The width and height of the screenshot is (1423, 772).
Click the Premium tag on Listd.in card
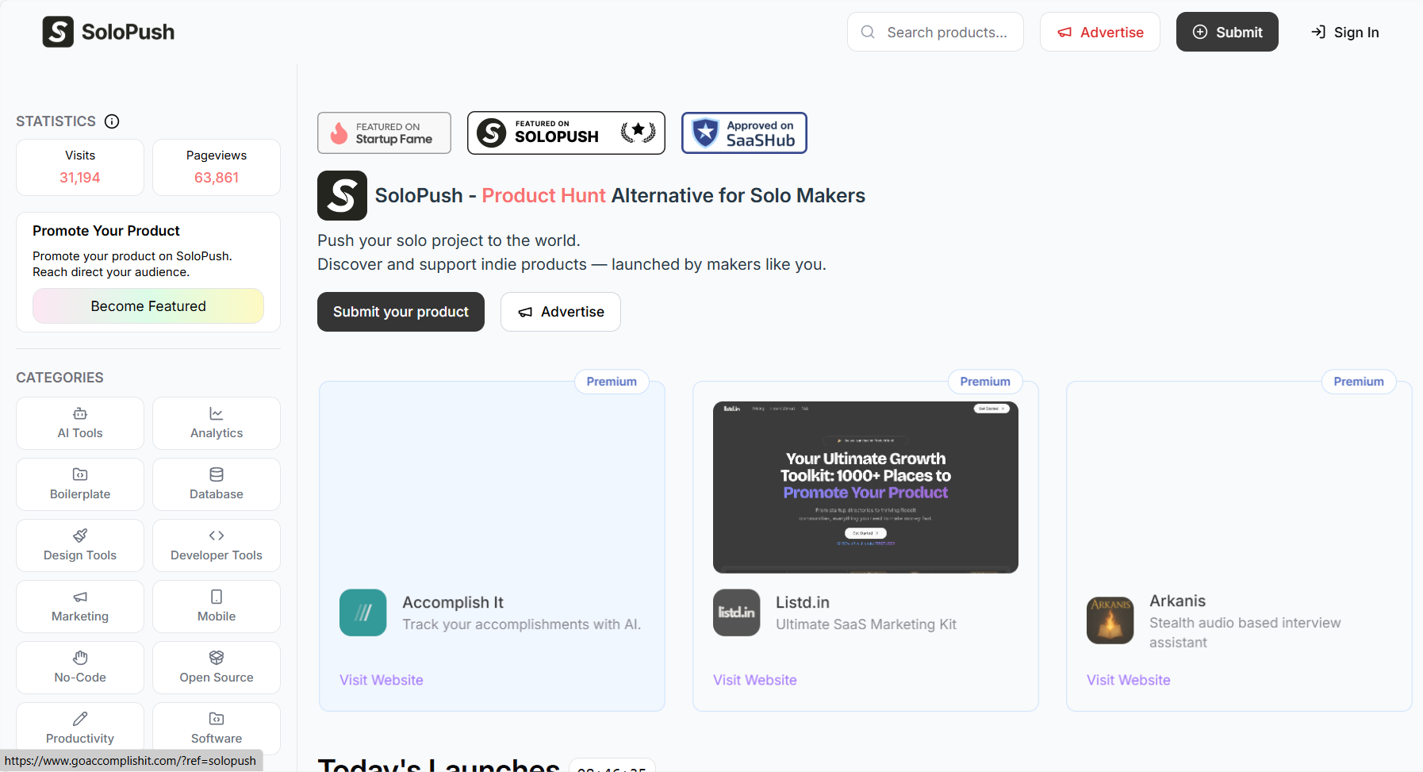985,382
